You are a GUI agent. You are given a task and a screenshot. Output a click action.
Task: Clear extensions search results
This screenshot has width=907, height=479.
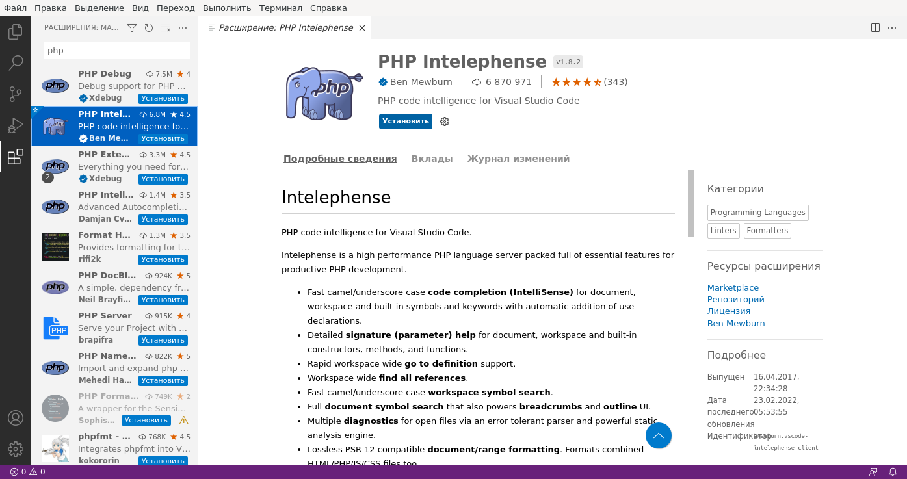(166, 28)
